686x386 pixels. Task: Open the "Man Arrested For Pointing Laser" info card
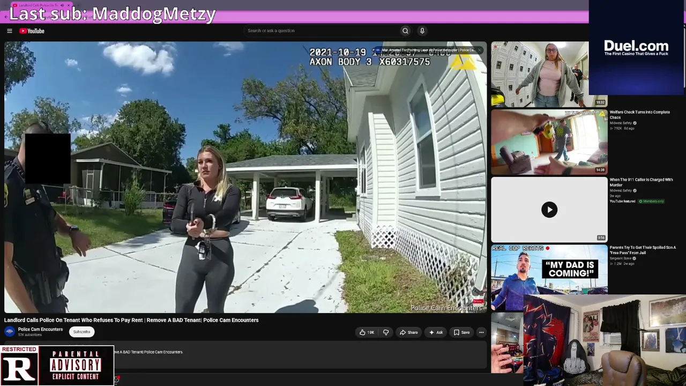pyautogui.click(x=427, y=50)
